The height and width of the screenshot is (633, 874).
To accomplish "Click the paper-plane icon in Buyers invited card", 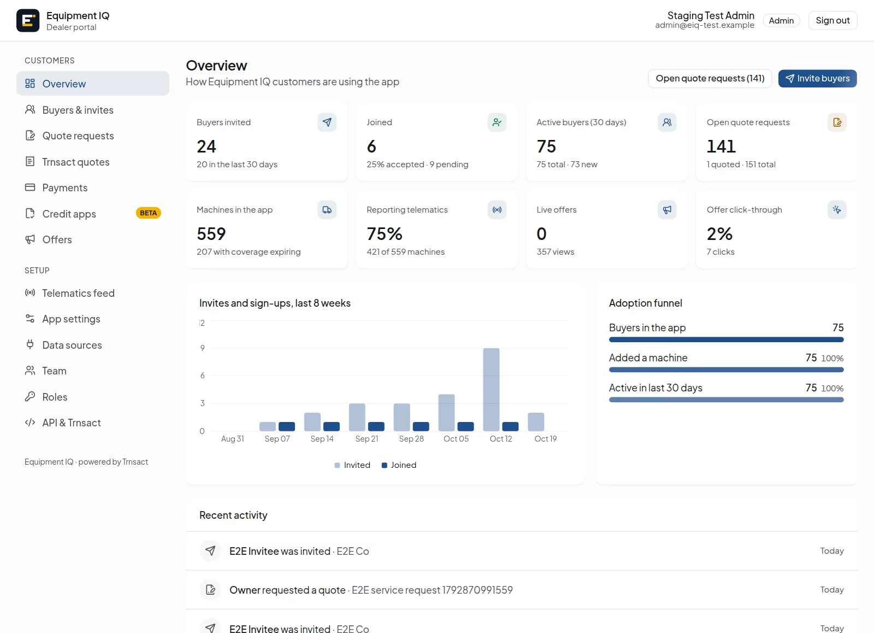I will pyautogui.click(x=327, y=122).
